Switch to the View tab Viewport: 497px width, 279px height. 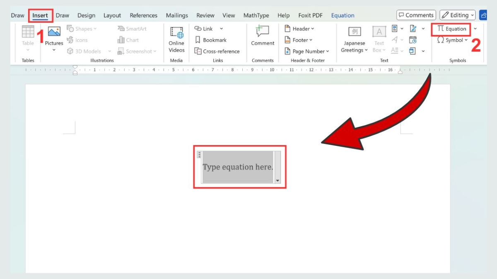click(229, 15)
